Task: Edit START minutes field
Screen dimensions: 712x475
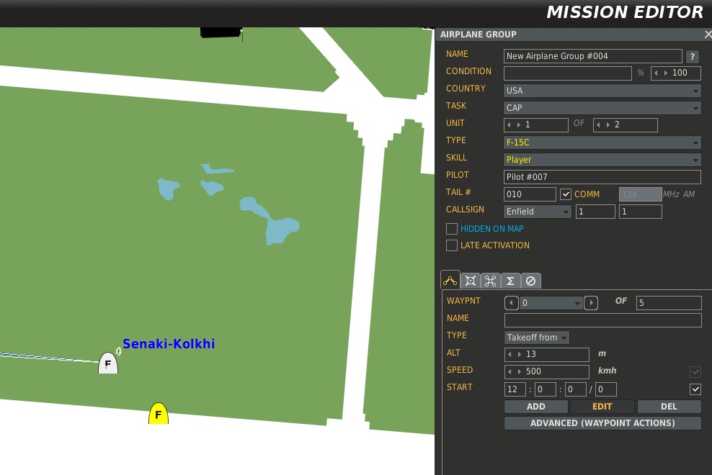Action: point(546,389)
